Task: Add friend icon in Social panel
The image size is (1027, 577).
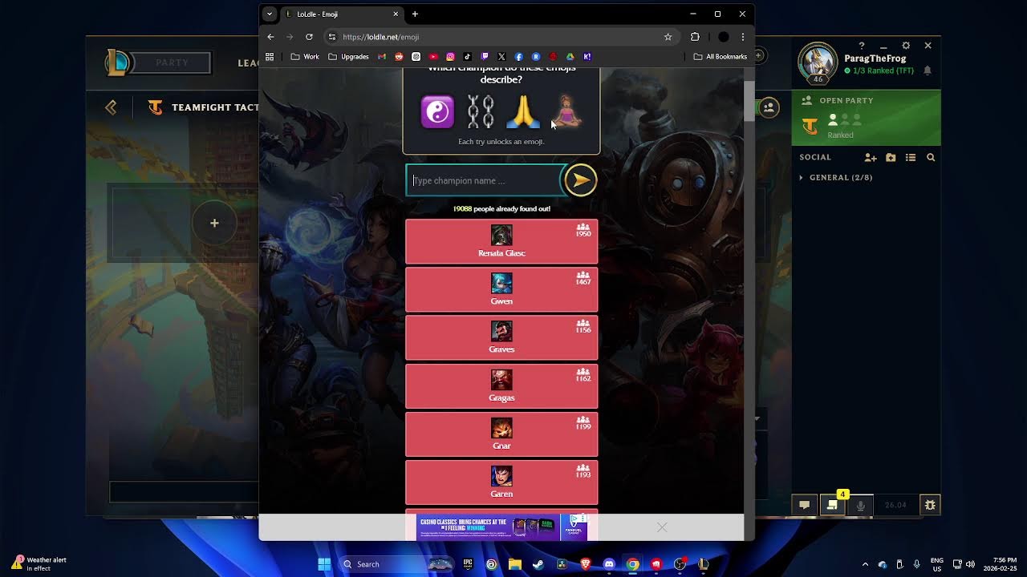Action: (x=871, y=158)
